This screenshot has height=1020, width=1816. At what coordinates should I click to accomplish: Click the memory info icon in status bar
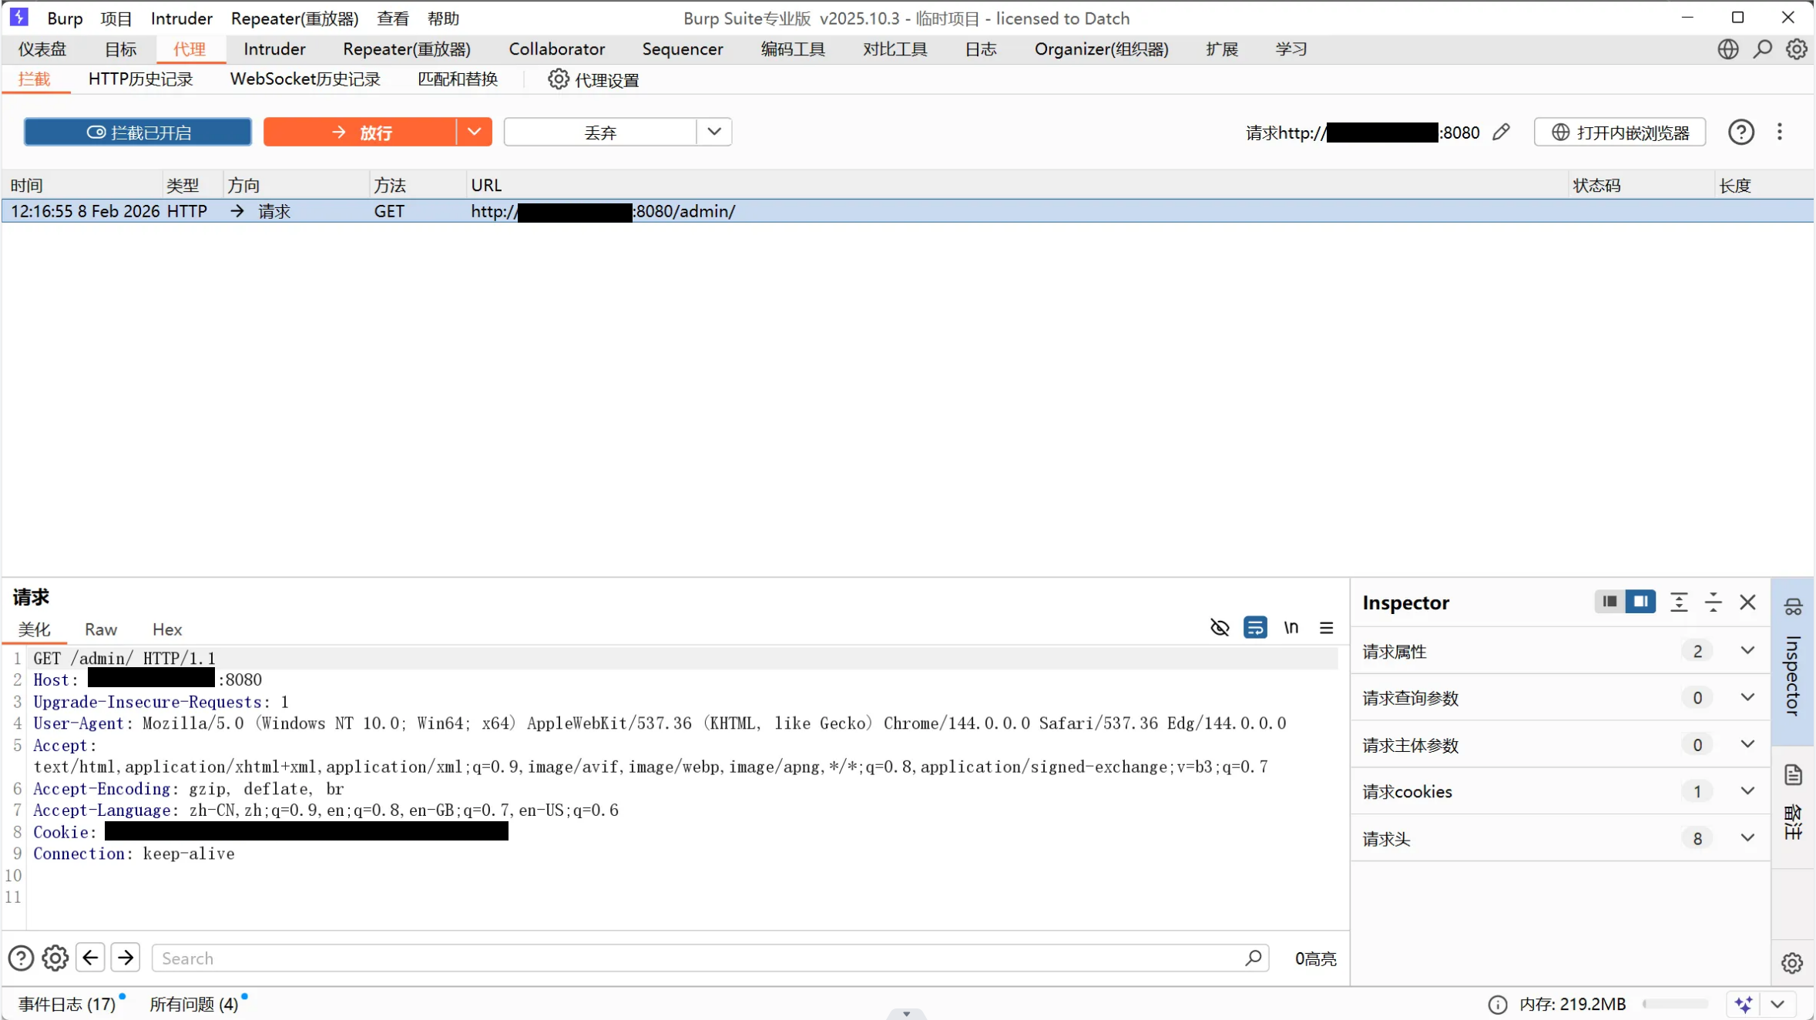point(1498,1005)
